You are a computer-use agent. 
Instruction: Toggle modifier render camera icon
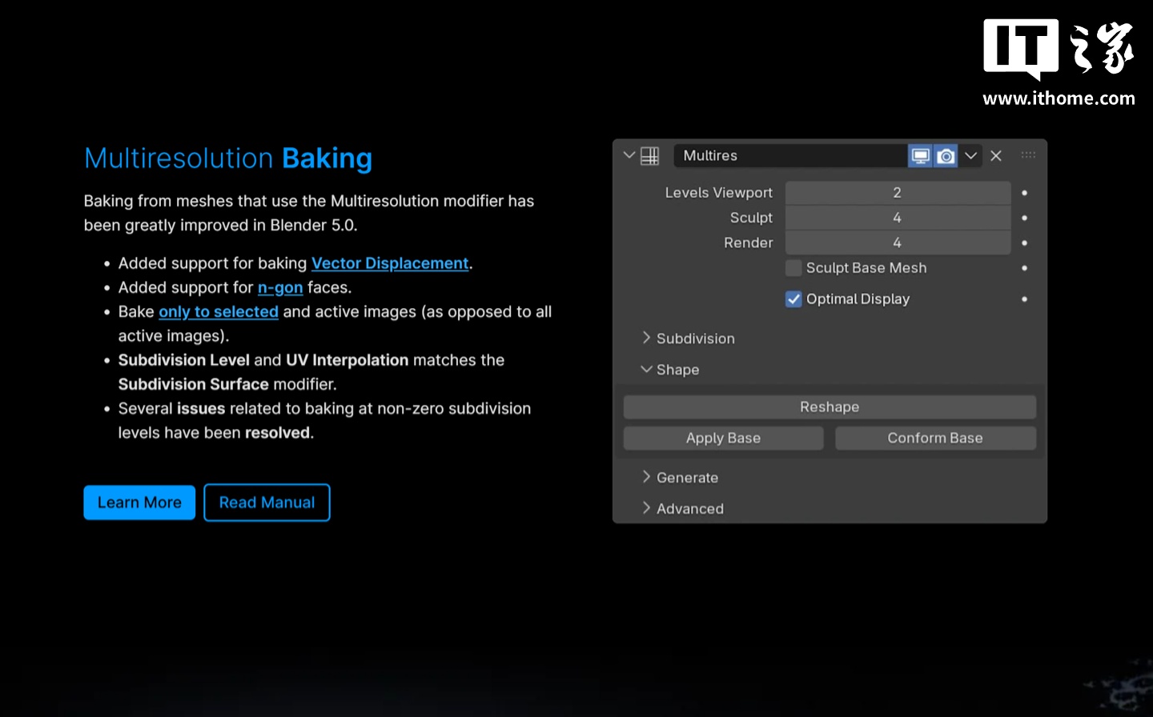point(946,156)
